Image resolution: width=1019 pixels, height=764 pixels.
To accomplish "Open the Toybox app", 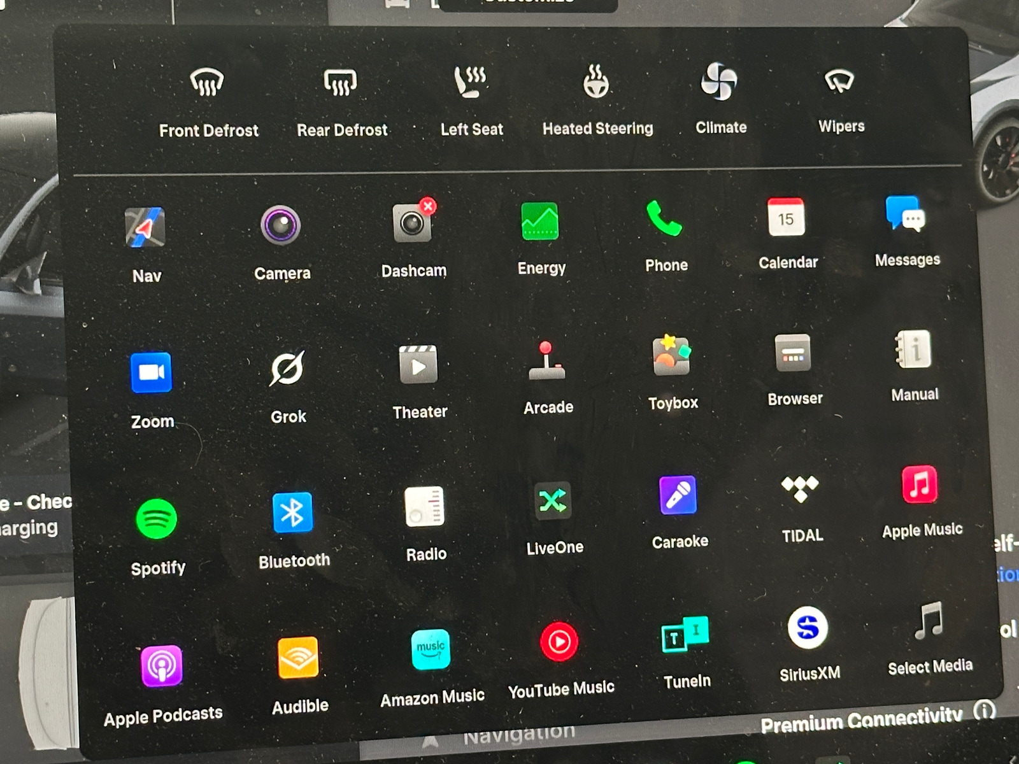I will (x=671, y=355).
